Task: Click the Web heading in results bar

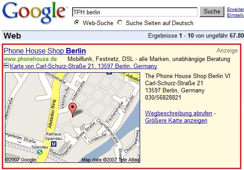Action: point(12,35)
